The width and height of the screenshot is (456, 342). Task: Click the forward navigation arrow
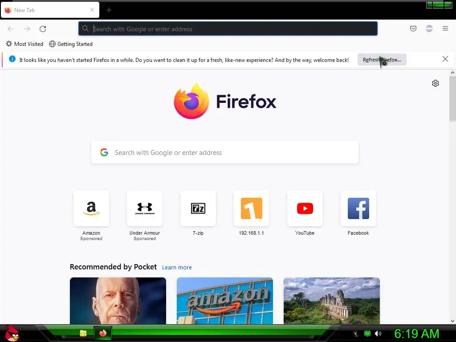click(27, 29)
